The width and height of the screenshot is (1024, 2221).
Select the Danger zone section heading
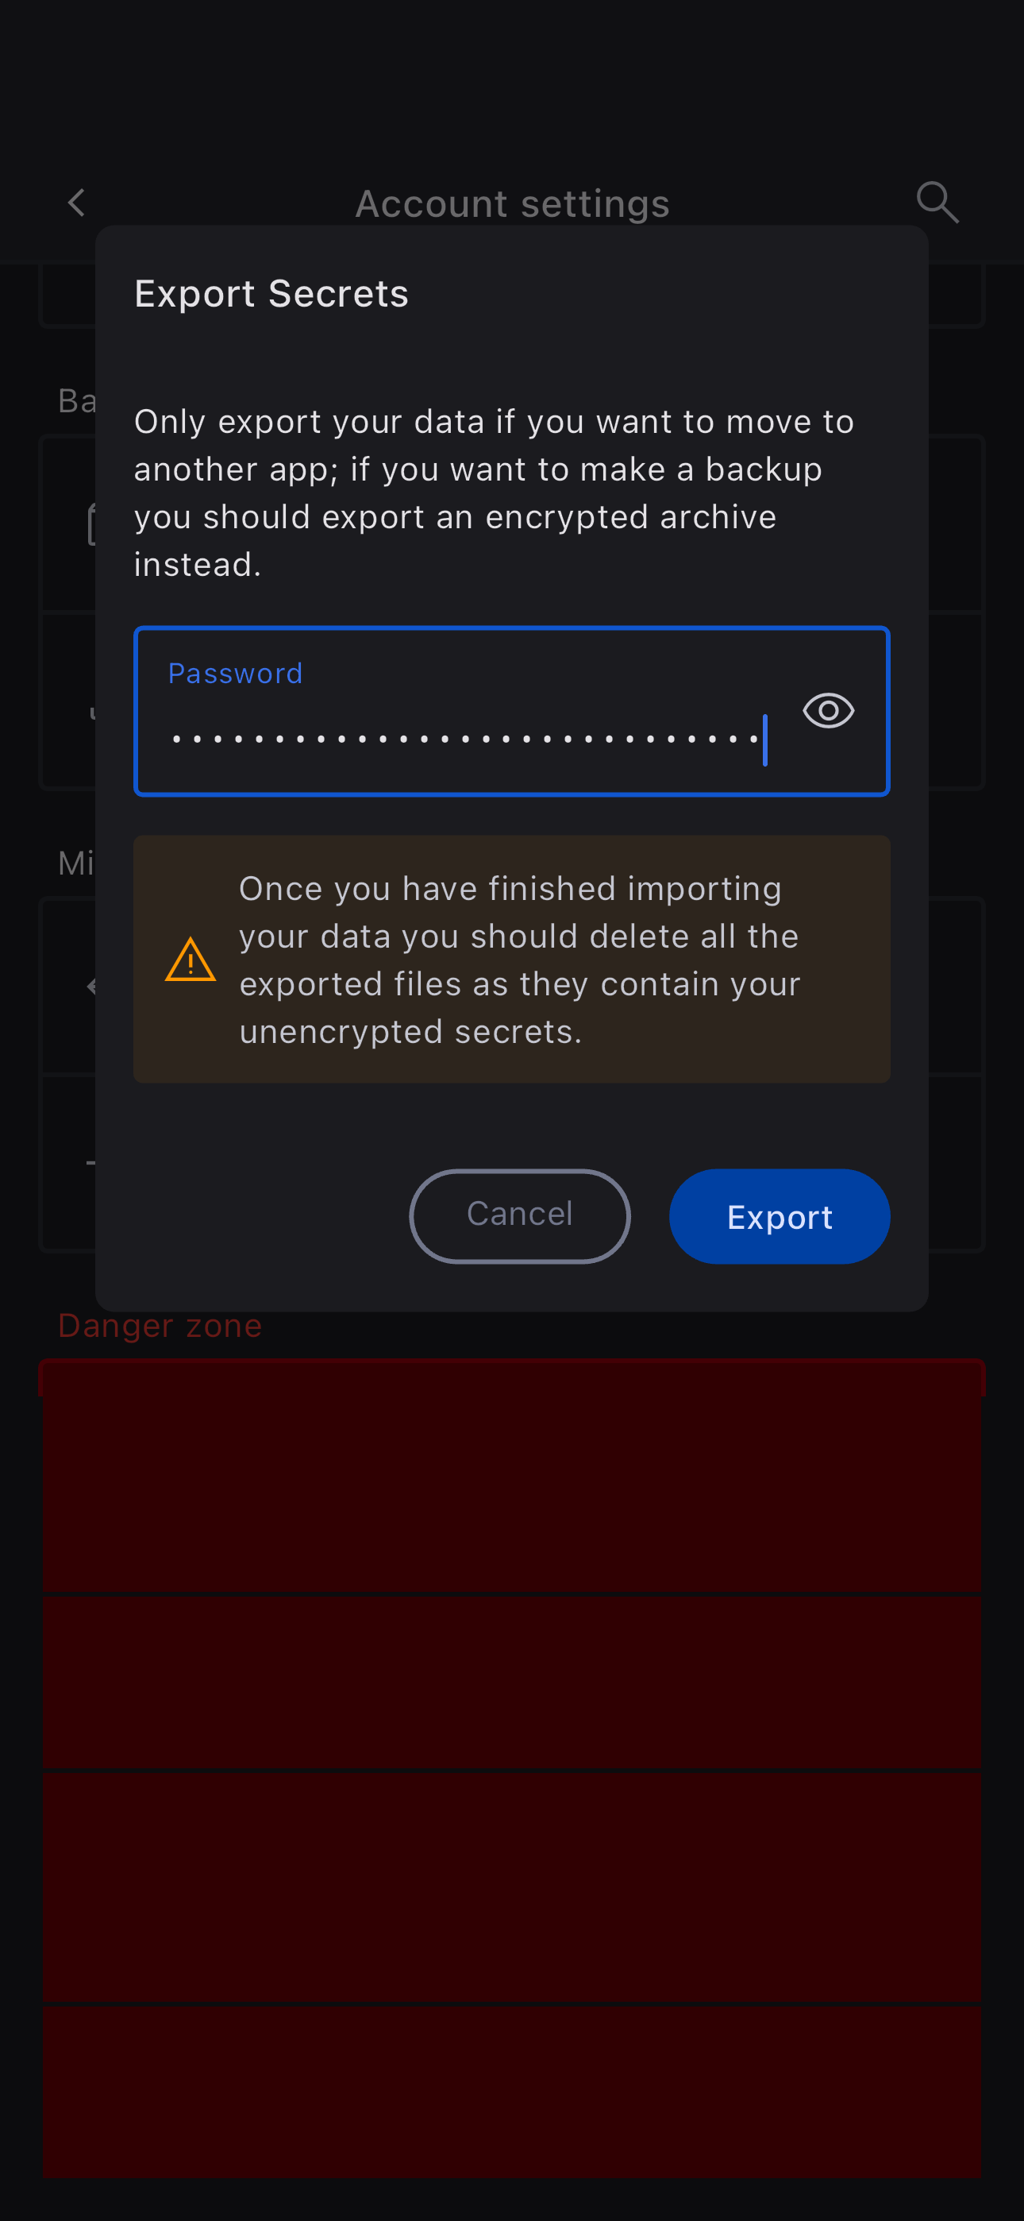160,1325
